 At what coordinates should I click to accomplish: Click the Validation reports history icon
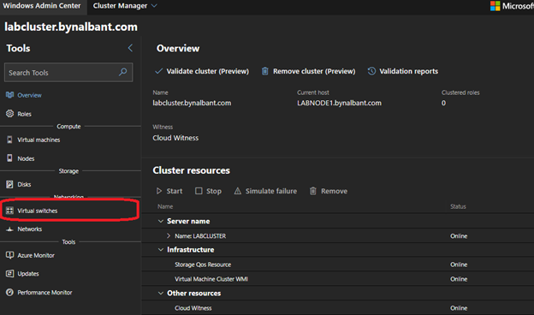coord(371,71)
